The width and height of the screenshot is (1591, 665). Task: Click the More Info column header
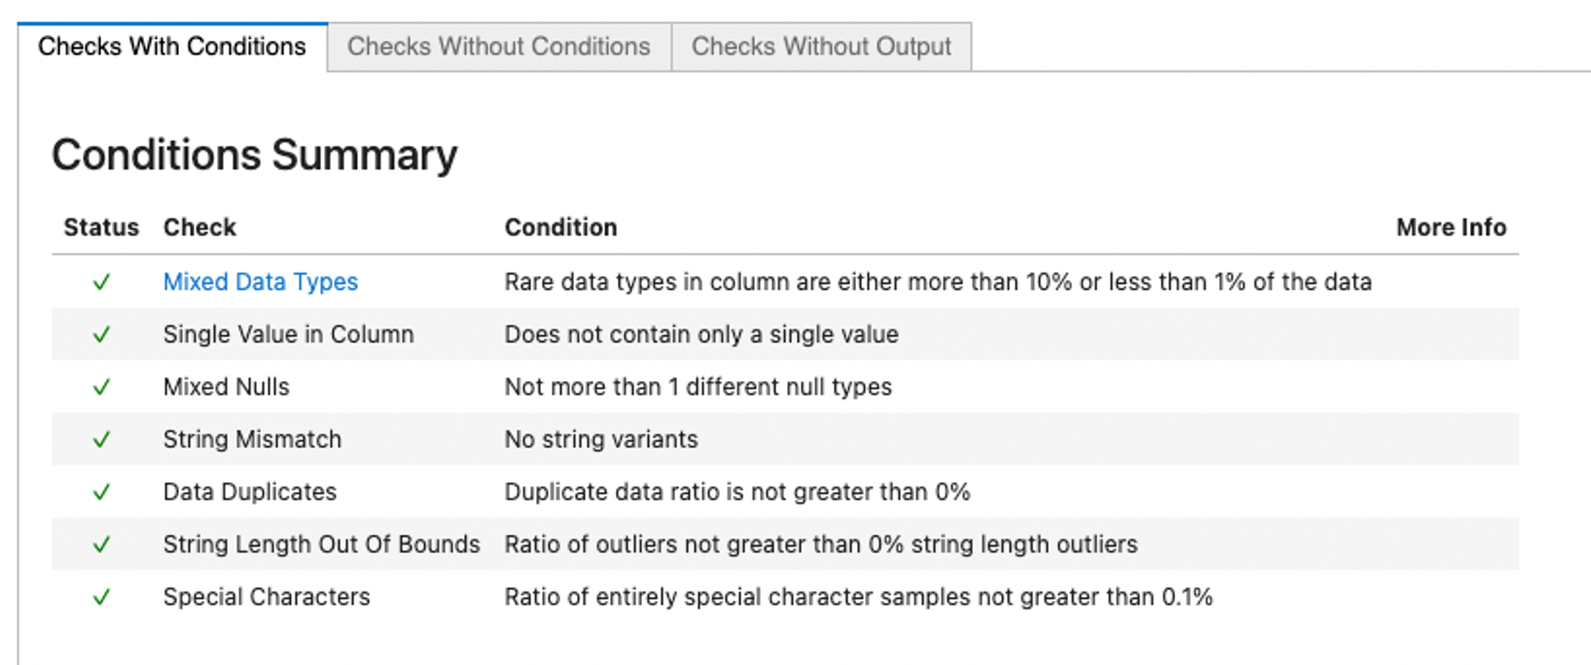point(1450,227)
